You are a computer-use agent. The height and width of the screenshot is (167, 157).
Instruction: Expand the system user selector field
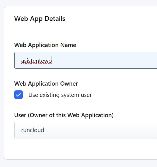click(86, 130)
